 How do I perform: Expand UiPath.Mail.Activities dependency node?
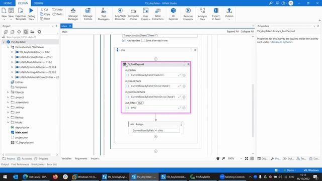[x=12, y=62]
